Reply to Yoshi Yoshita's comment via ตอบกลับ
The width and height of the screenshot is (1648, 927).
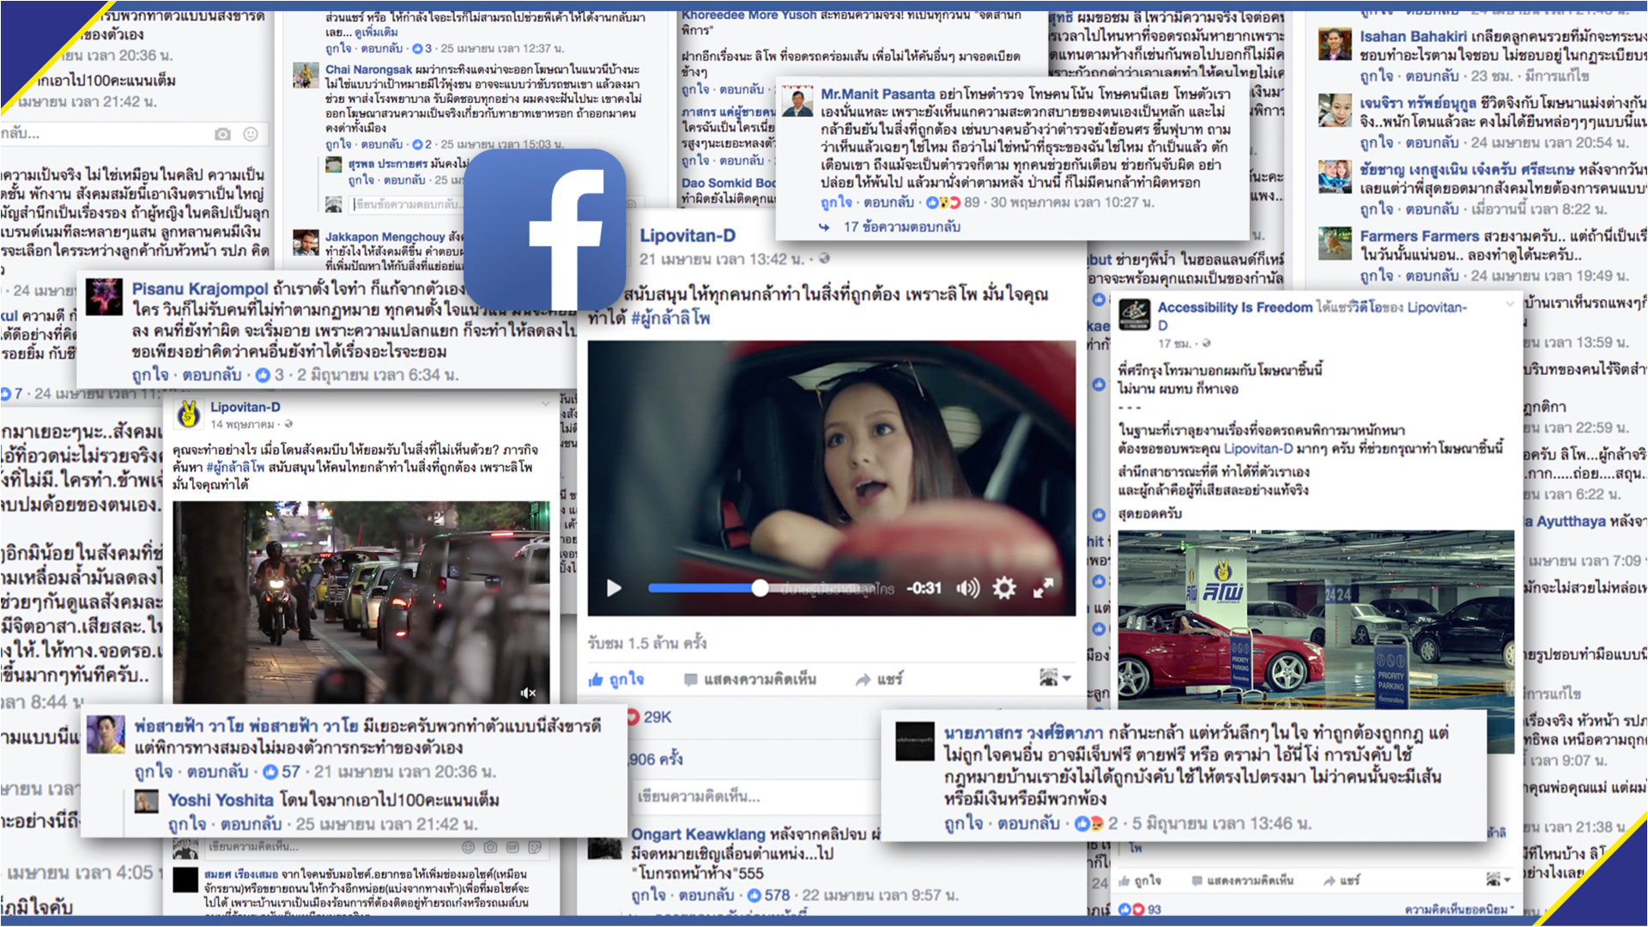(x=251, y=824)
